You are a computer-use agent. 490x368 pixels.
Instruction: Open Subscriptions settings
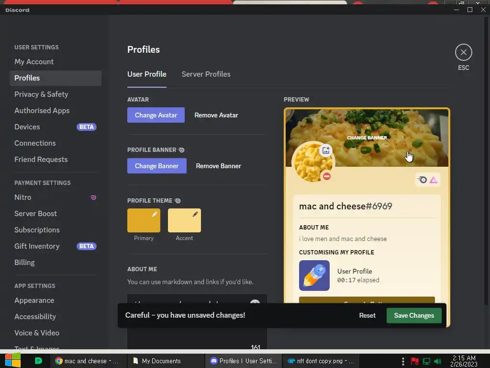point(56,230)
